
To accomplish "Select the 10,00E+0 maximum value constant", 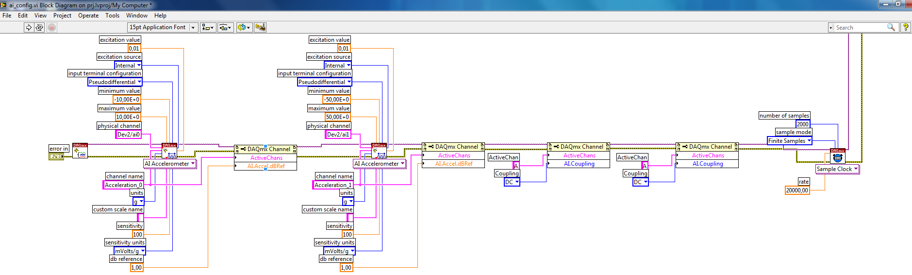I will [x=128, y=117].
